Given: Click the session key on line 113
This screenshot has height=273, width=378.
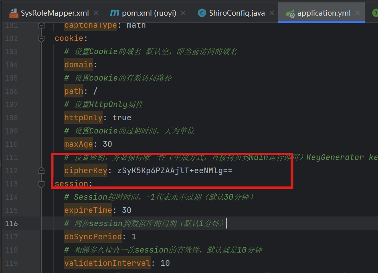Looking at the screenshot, I should click(x=71, y=184).
